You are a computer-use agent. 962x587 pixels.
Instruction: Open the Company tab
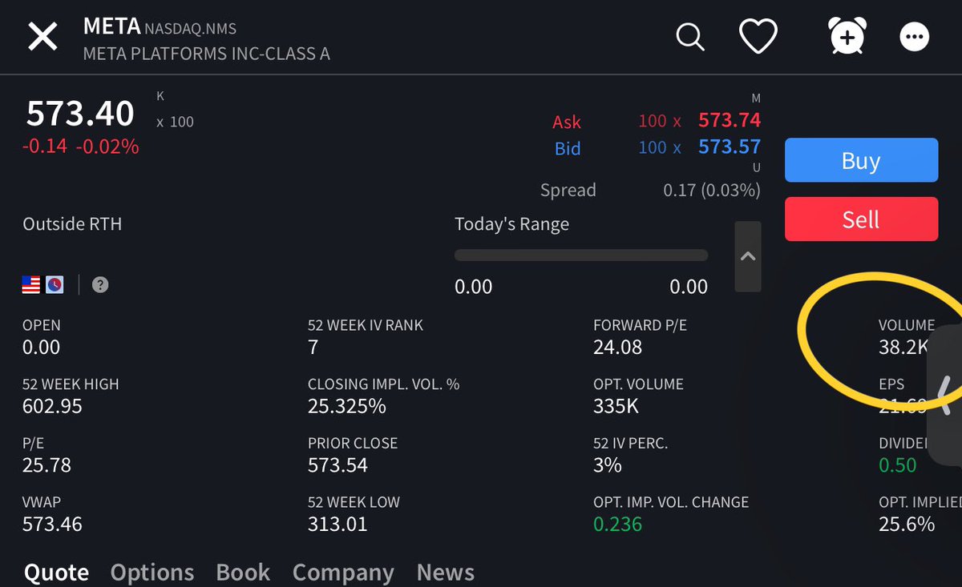[343, 572]
